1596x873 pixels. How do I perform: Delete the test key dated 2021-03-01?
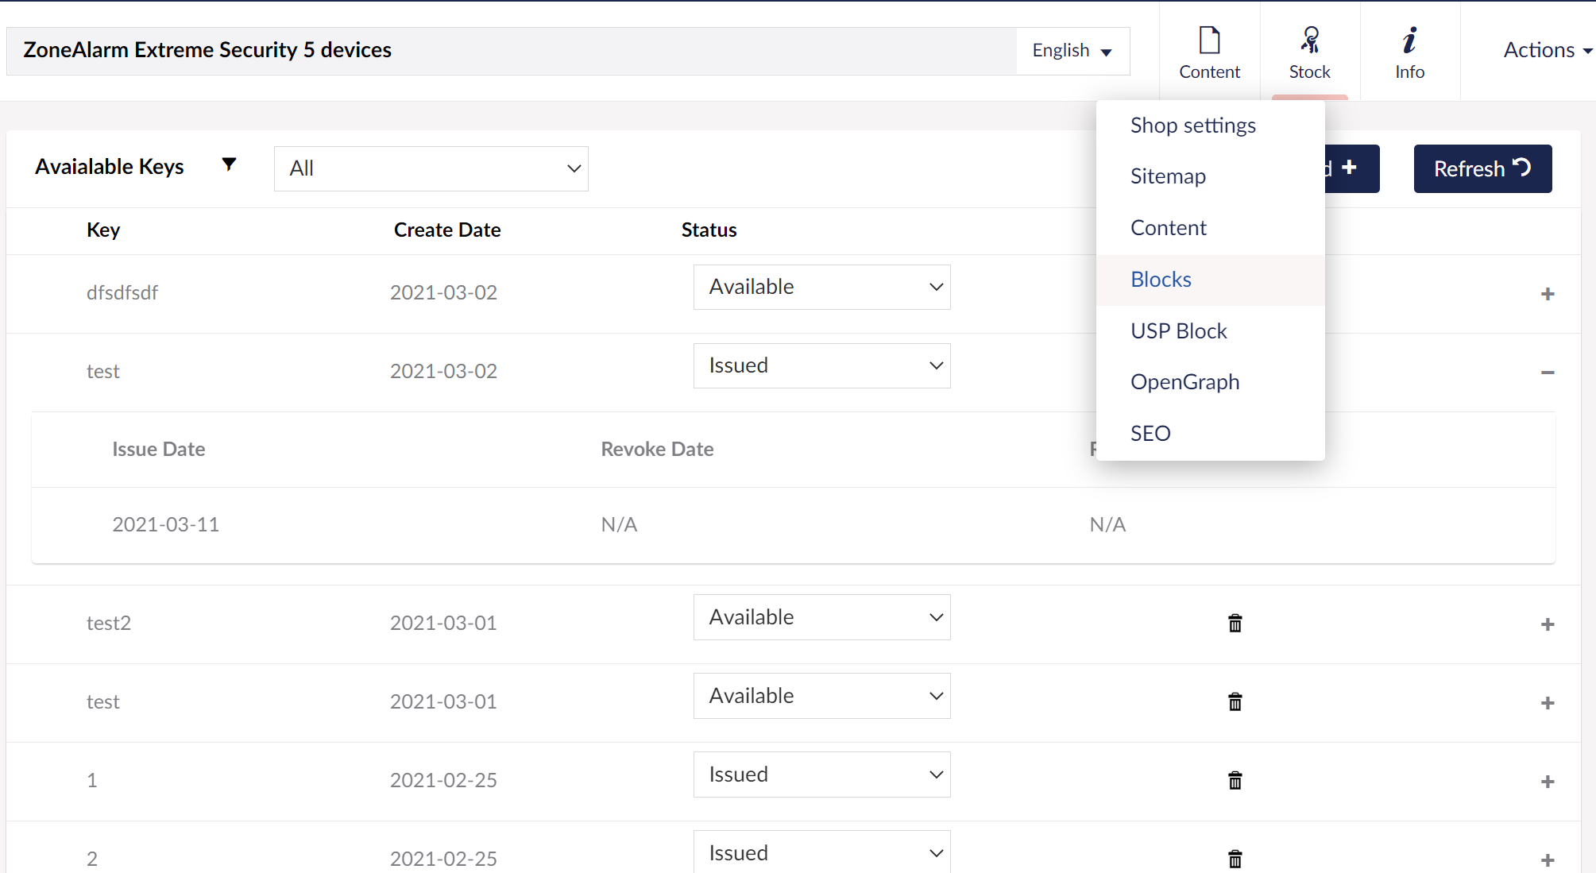tap(1235, 702)
